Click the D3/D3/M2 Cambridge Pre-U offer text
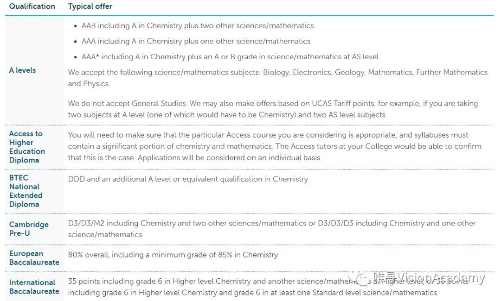This screenshot has width=501, height=301. [x=272, y=229]
